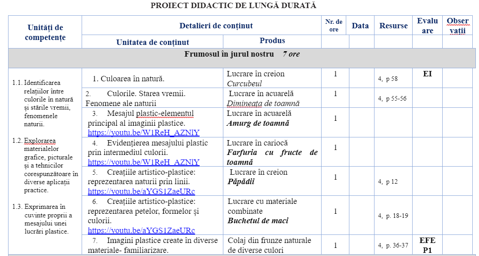Click the "Unitatea de conținut" subheader
Viewport: 479px width, 256px height.
152,42
